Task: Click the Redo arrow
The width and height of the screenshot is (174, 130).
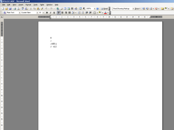Action: click(x=52, y=8)
